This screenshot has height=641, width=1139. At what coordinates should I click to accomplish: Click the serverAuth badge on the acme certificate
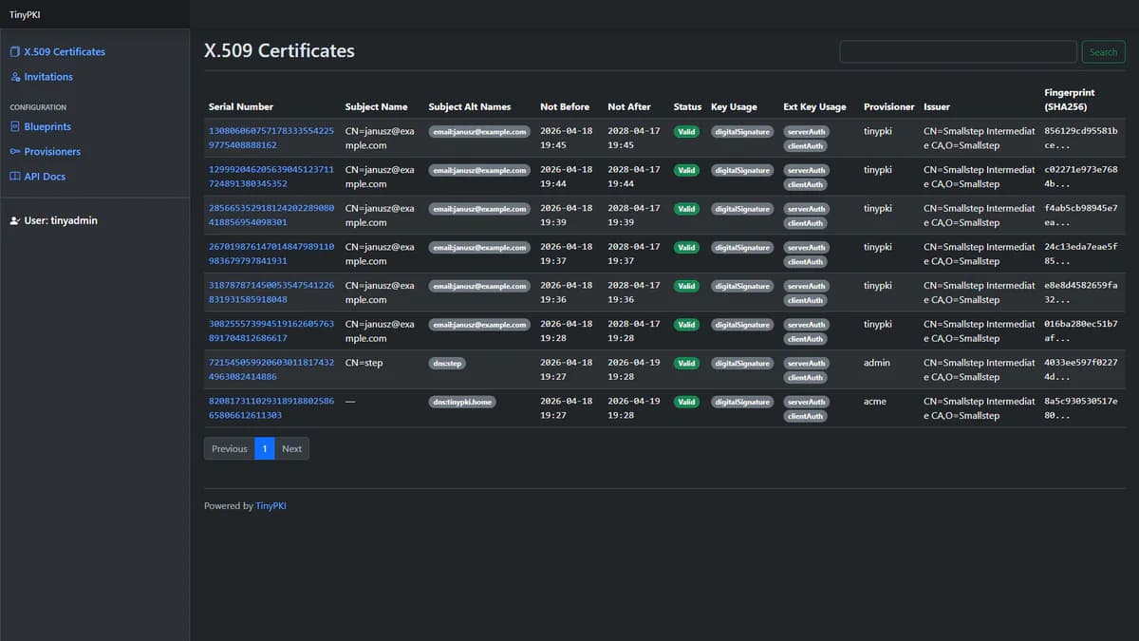pyautogui.click(x=806, y=401)
